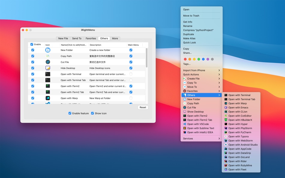Switch to the Favorites tab
This screenshot has height=178, width=285.
[x=91, y=38]
